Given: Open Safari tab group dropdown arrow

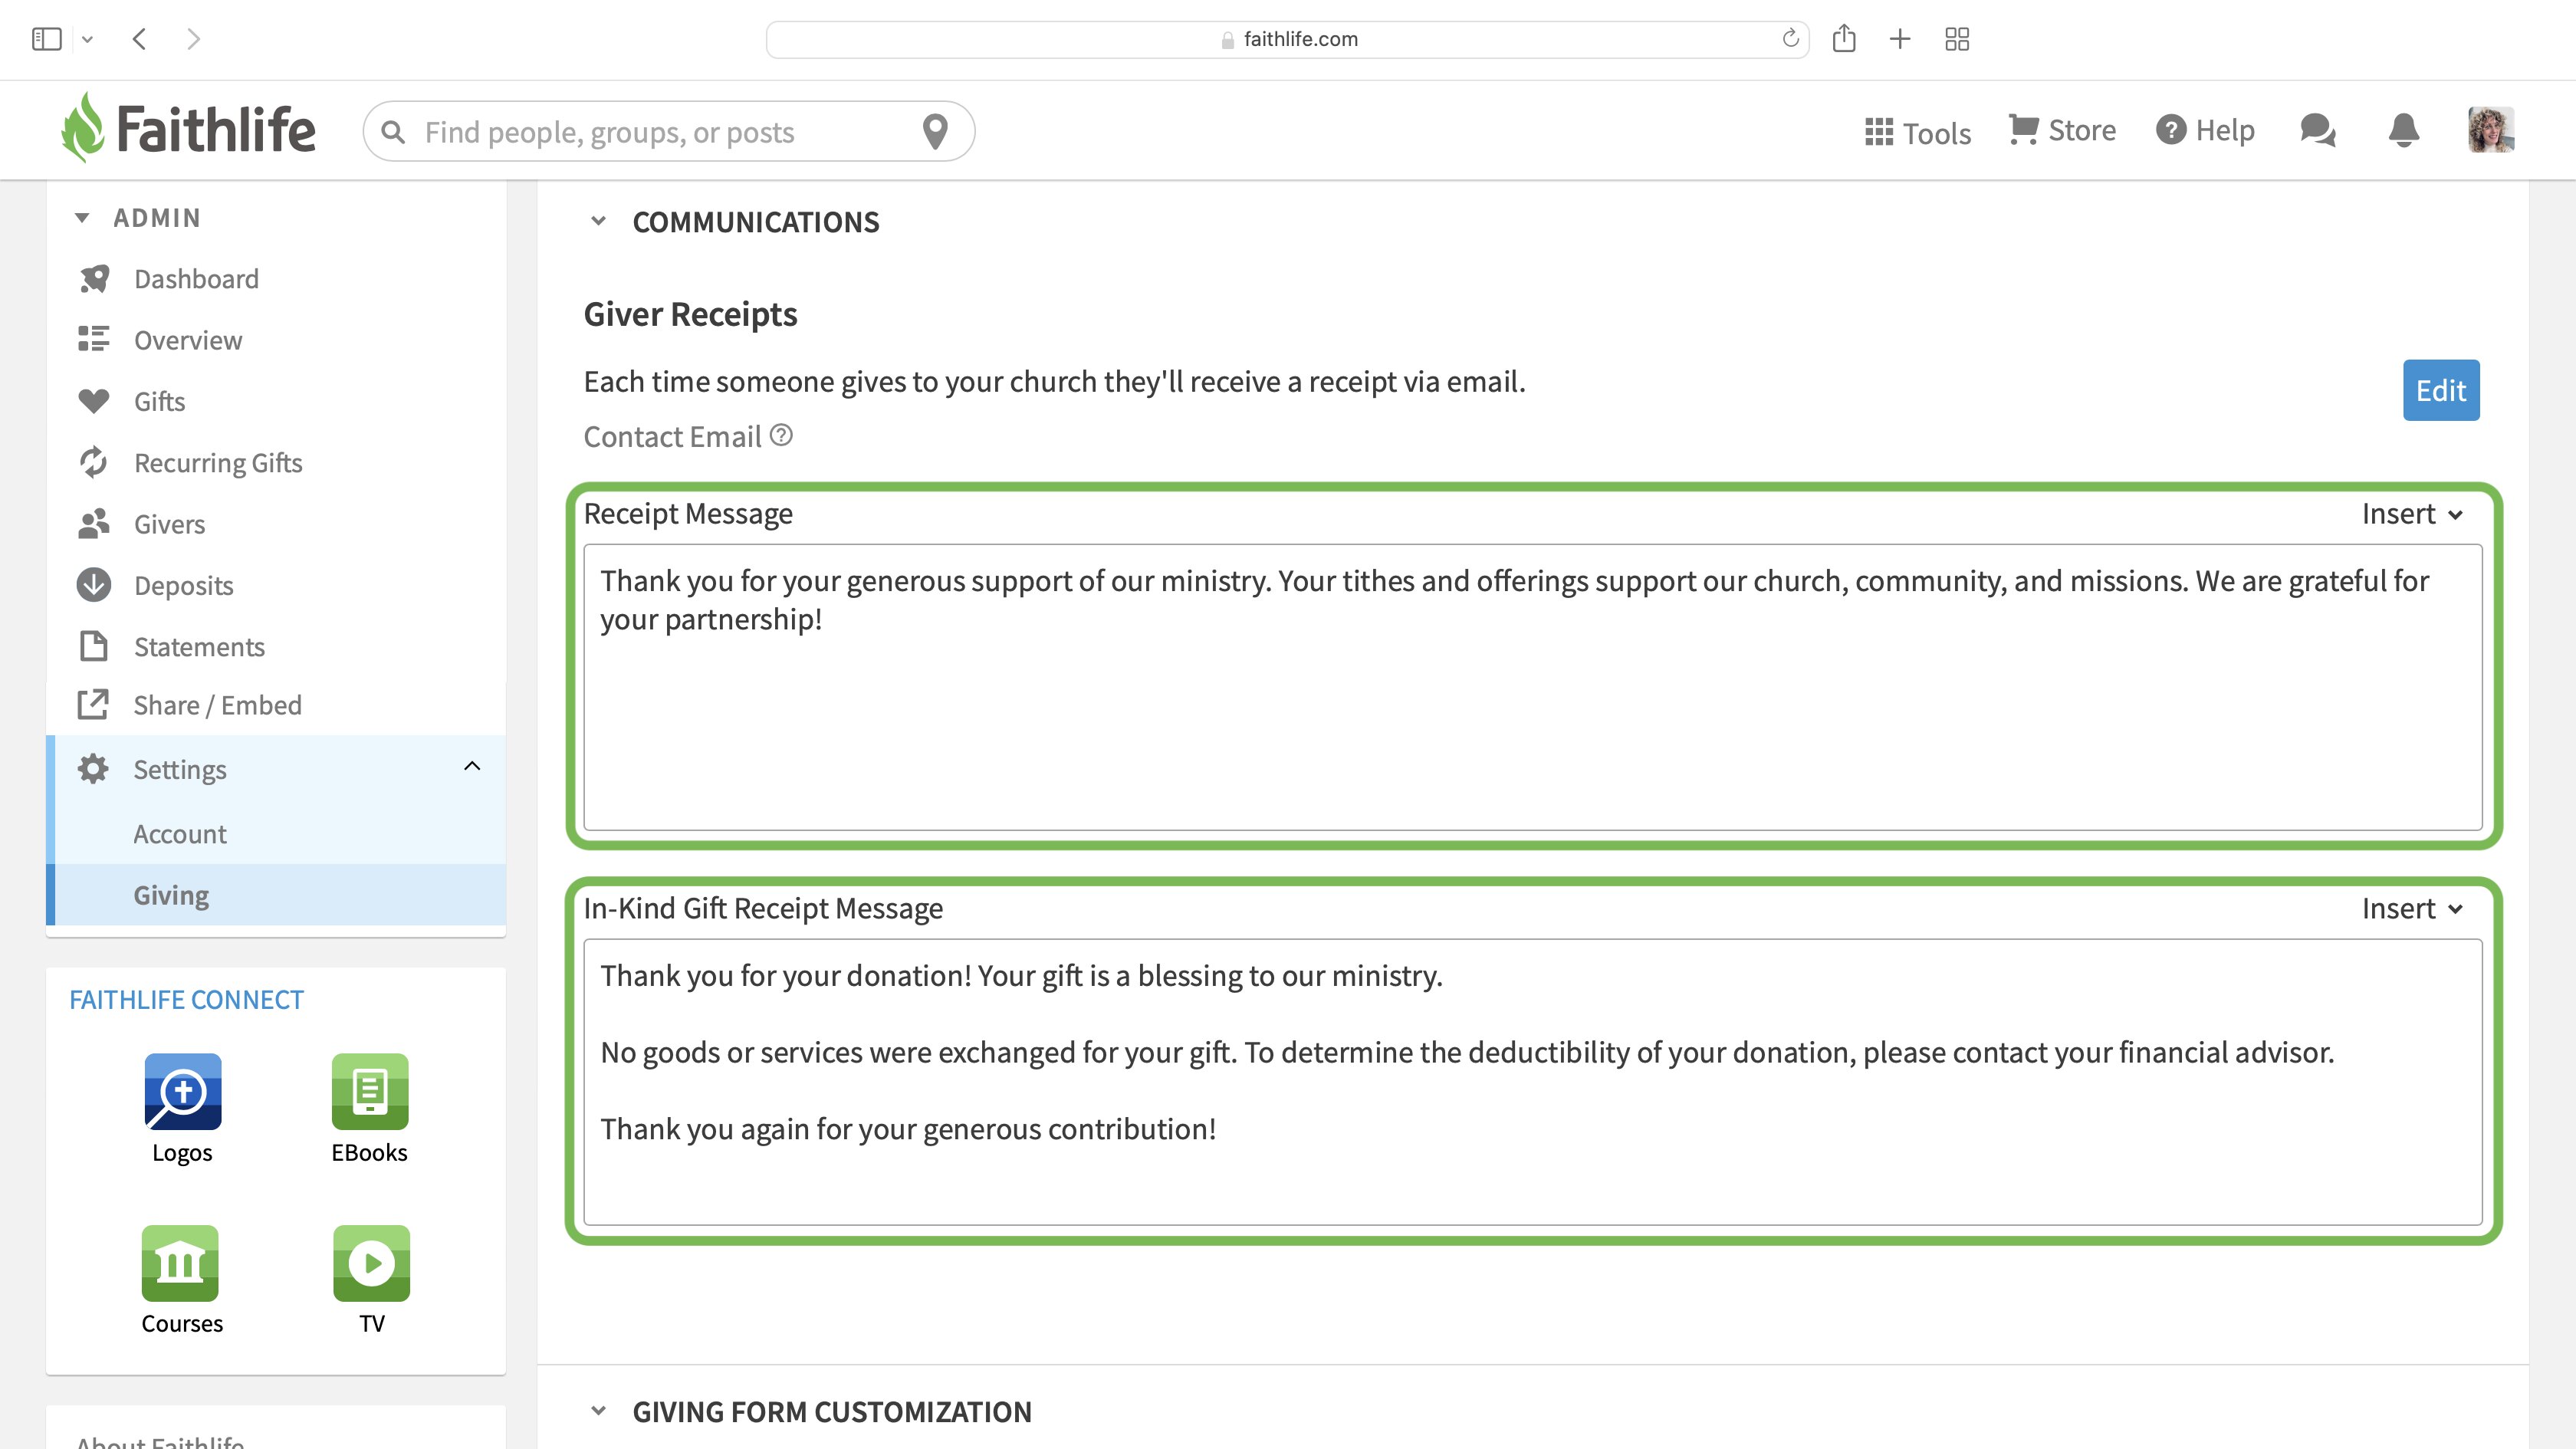Looking at the screenshot, I should tap(87, 39).
